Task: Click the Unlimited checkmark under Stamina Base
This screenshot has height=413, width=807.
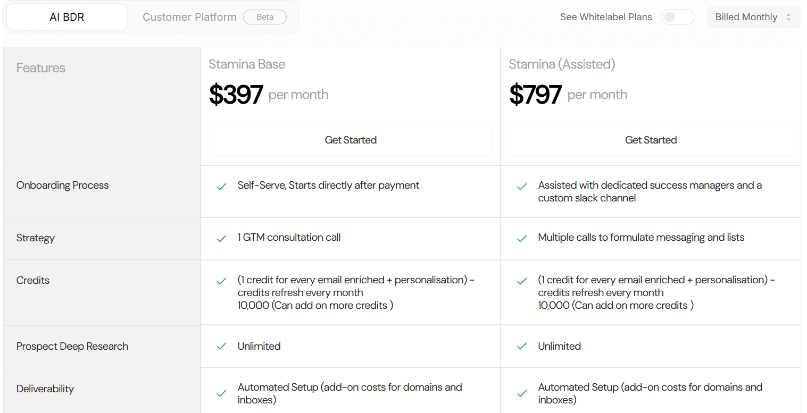Action: [x=221, y=346]
